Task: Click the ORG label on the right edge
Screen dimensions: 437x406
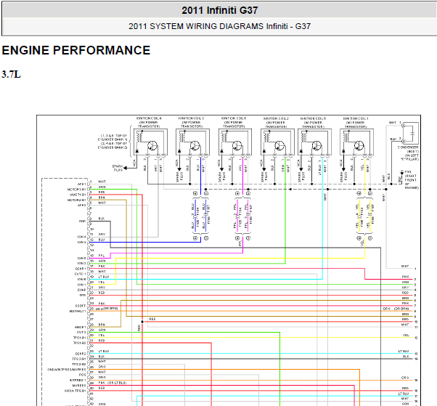Action: pyautogui.click(x=405, y=378)
